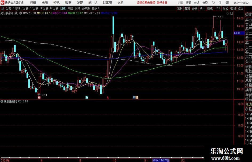Click the 财 marker below the chart
This screenshot has width=252, height=162.
[134, 97]
